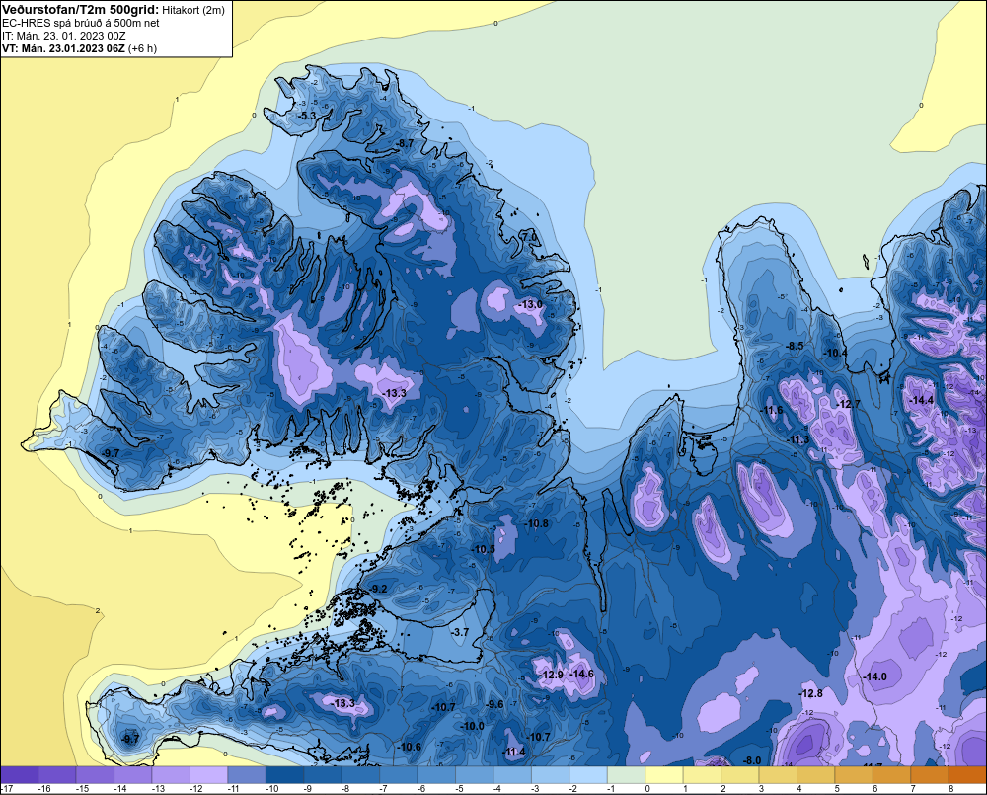987x795 pixels.
Task: Pick the -14.4 temperature reading
Action: tap(922, 400)
